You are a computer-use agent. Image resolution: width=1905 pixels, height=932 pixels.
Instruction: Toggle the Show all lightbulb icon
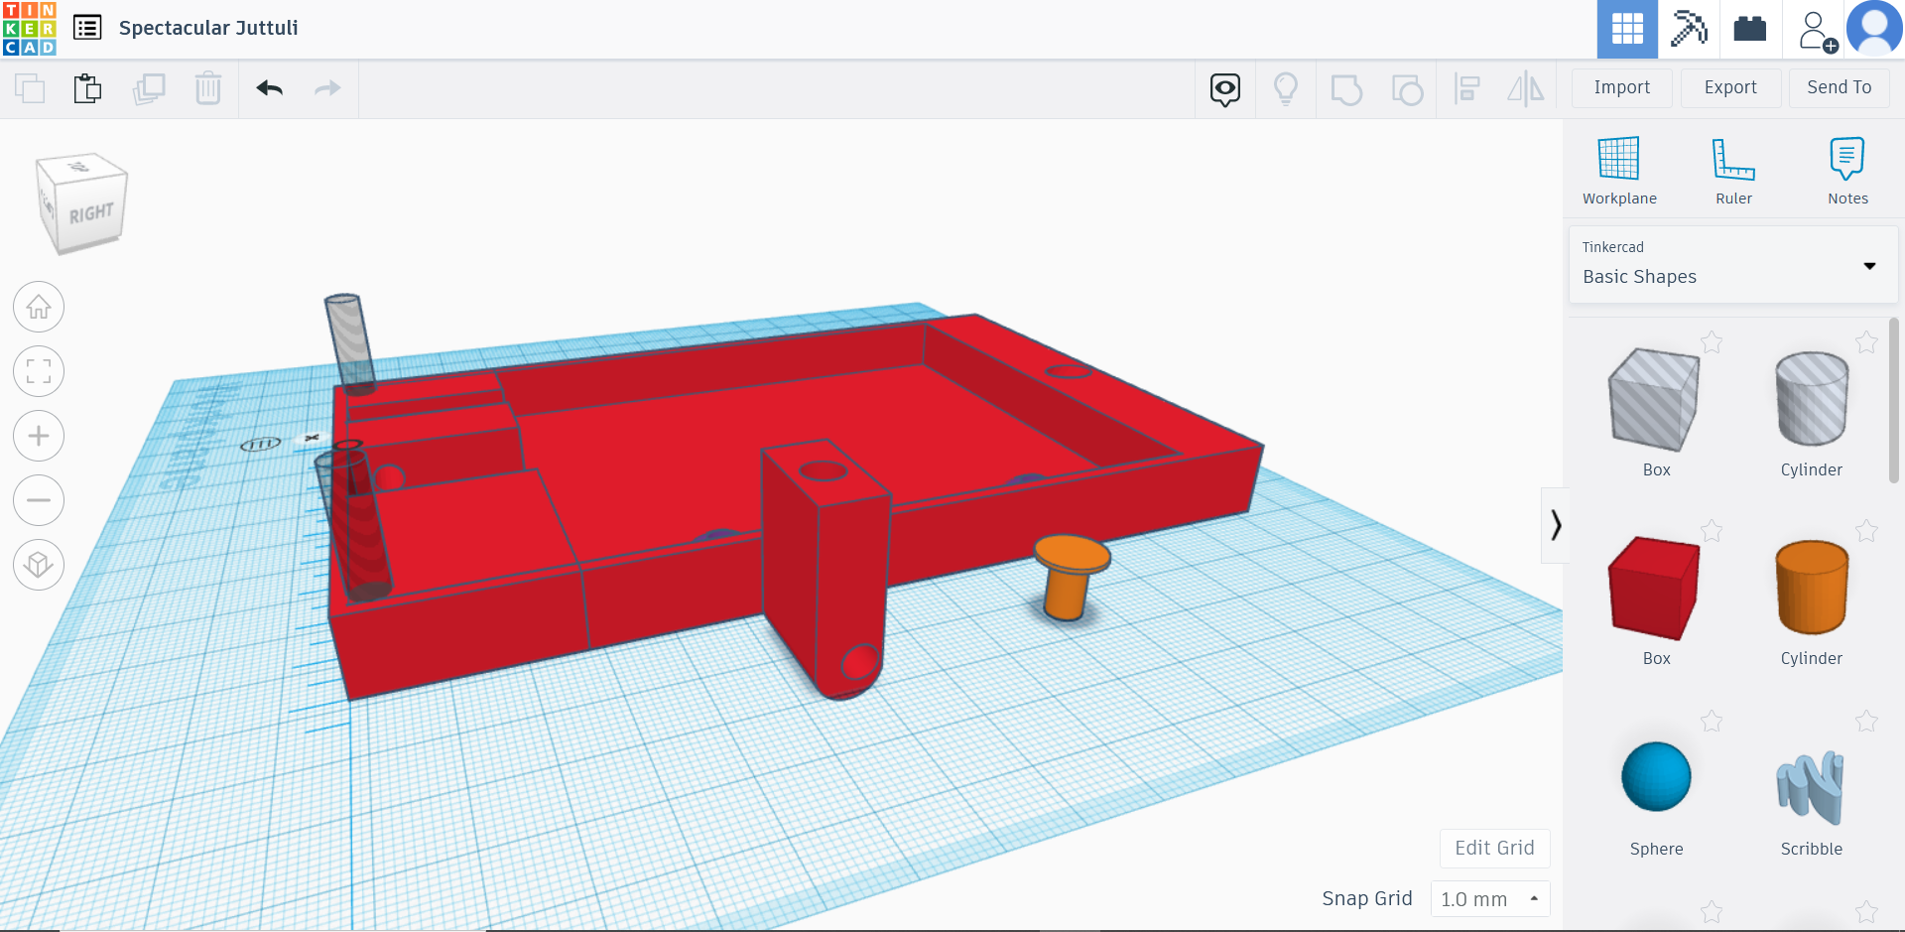coord(1286,89)
